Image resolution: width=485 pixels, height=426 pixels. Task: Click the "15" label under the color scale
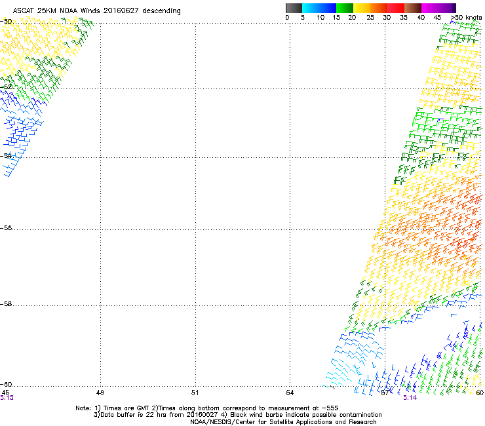pyautogui.click(x=336, y=18)
